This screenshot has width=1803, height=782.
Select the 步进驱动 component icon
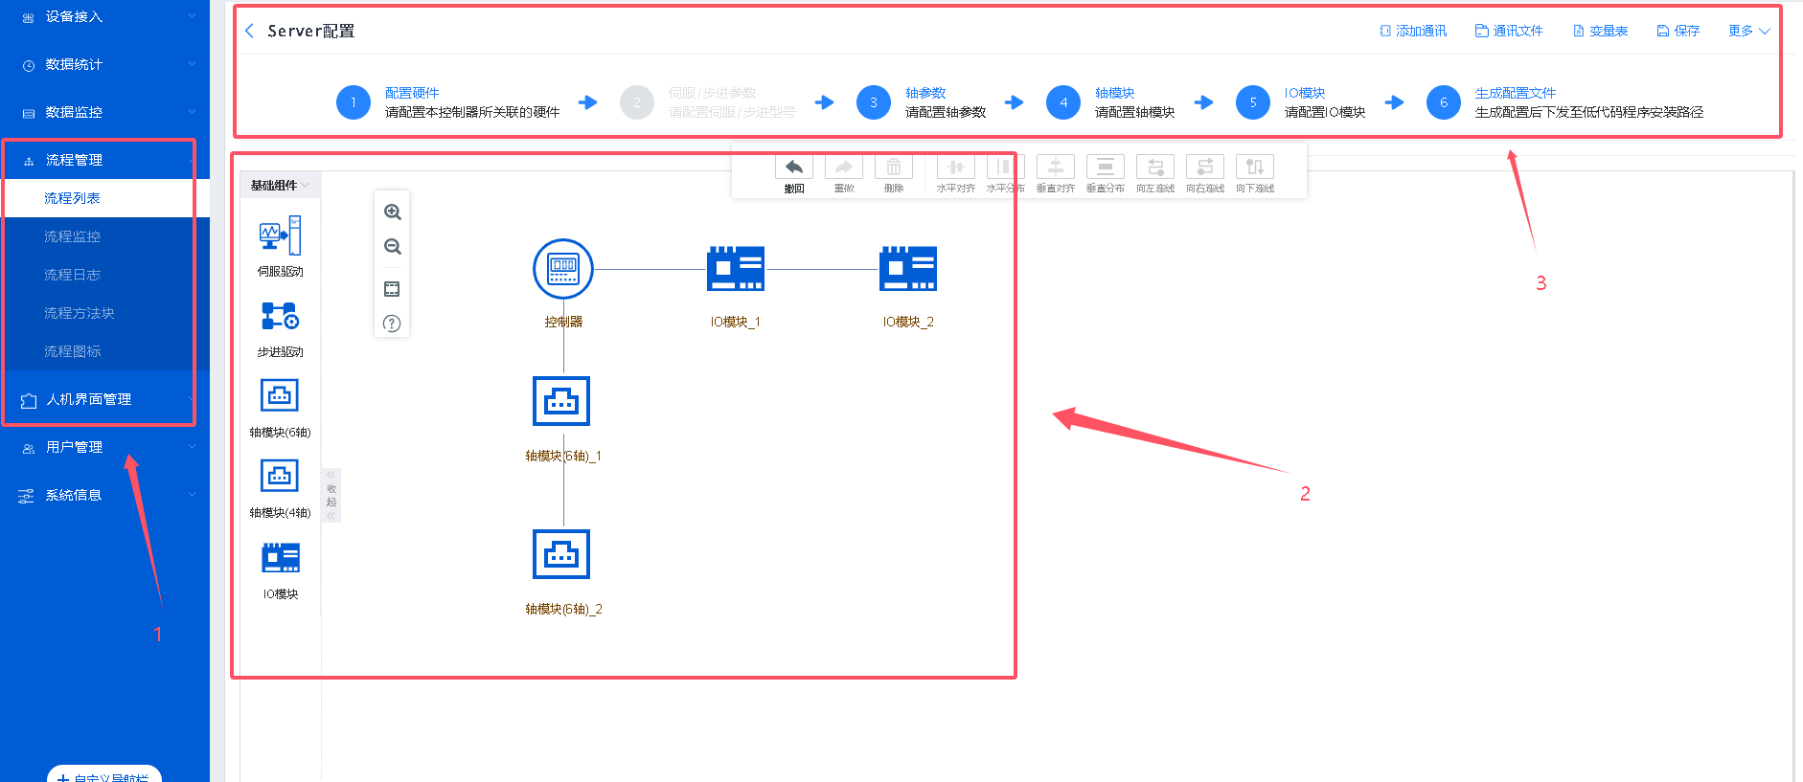(280, 316)
